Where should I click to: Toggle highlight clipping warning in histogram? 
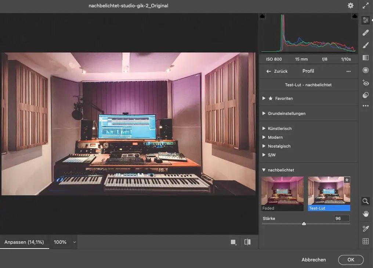tap(355, 17)
